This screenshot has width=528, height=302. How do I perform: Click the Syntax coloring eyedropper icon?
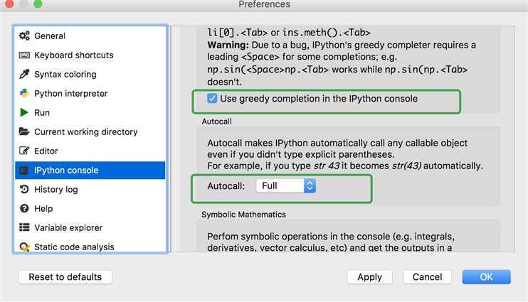pos(24,74)
